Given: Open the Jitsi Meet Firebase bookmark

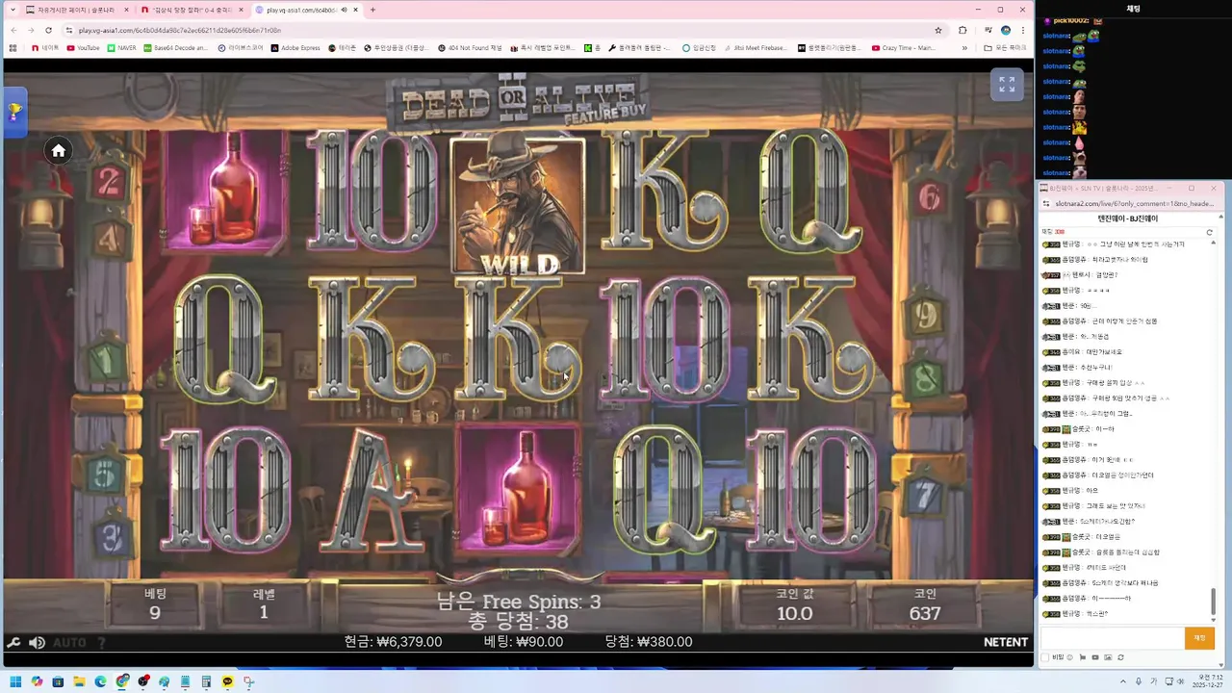Looking at the screenshot, I should tap(755, 47).
